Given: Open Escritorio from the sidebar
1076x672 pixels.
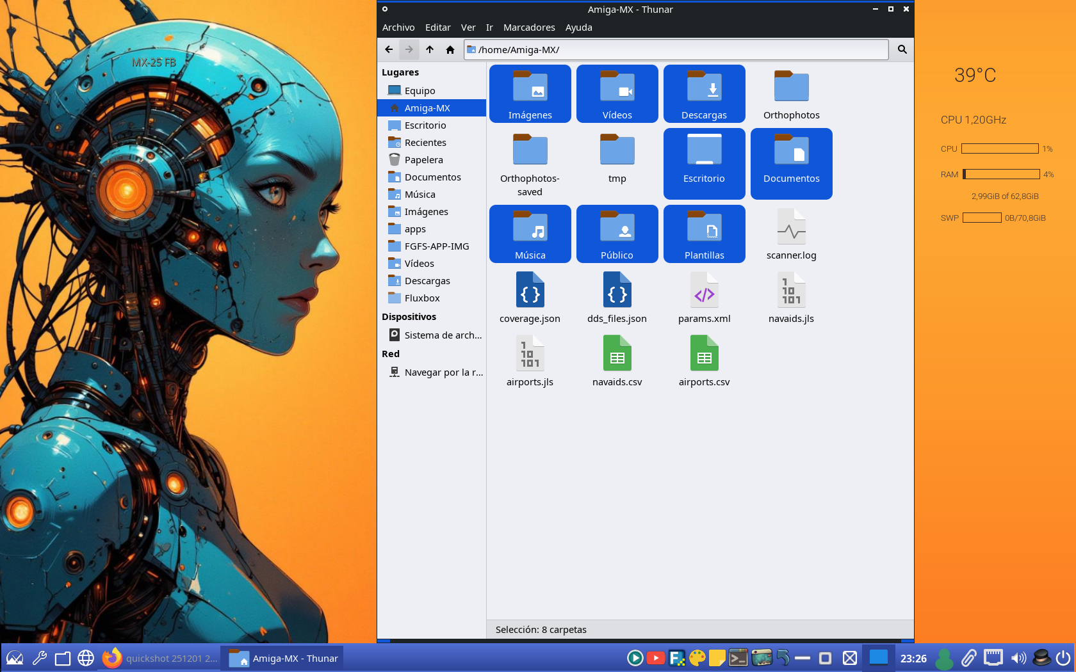Looking at the screenshot, I should pyautogui.click(x=432, y=125).
